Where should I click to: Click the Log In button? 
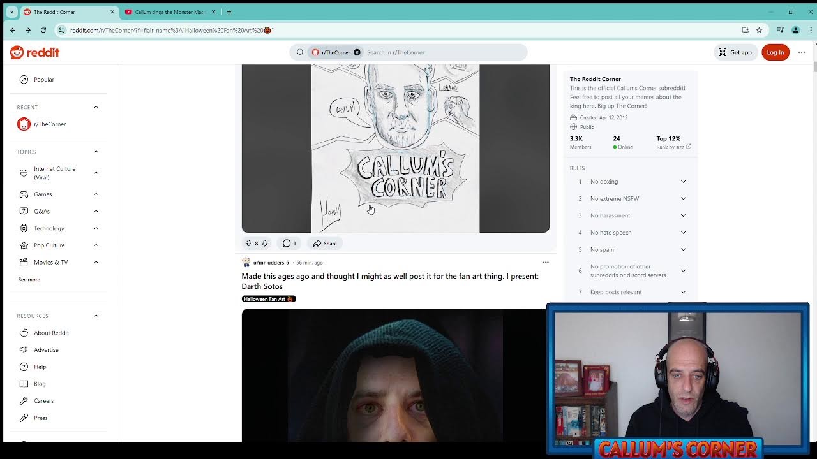(x=775, y=52)
